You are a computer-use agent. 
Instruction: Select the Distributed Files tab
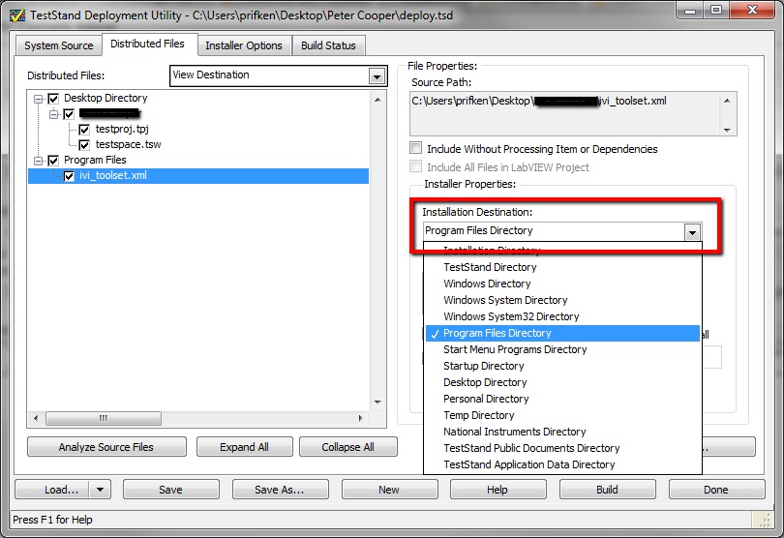click(x=147, y=44)
